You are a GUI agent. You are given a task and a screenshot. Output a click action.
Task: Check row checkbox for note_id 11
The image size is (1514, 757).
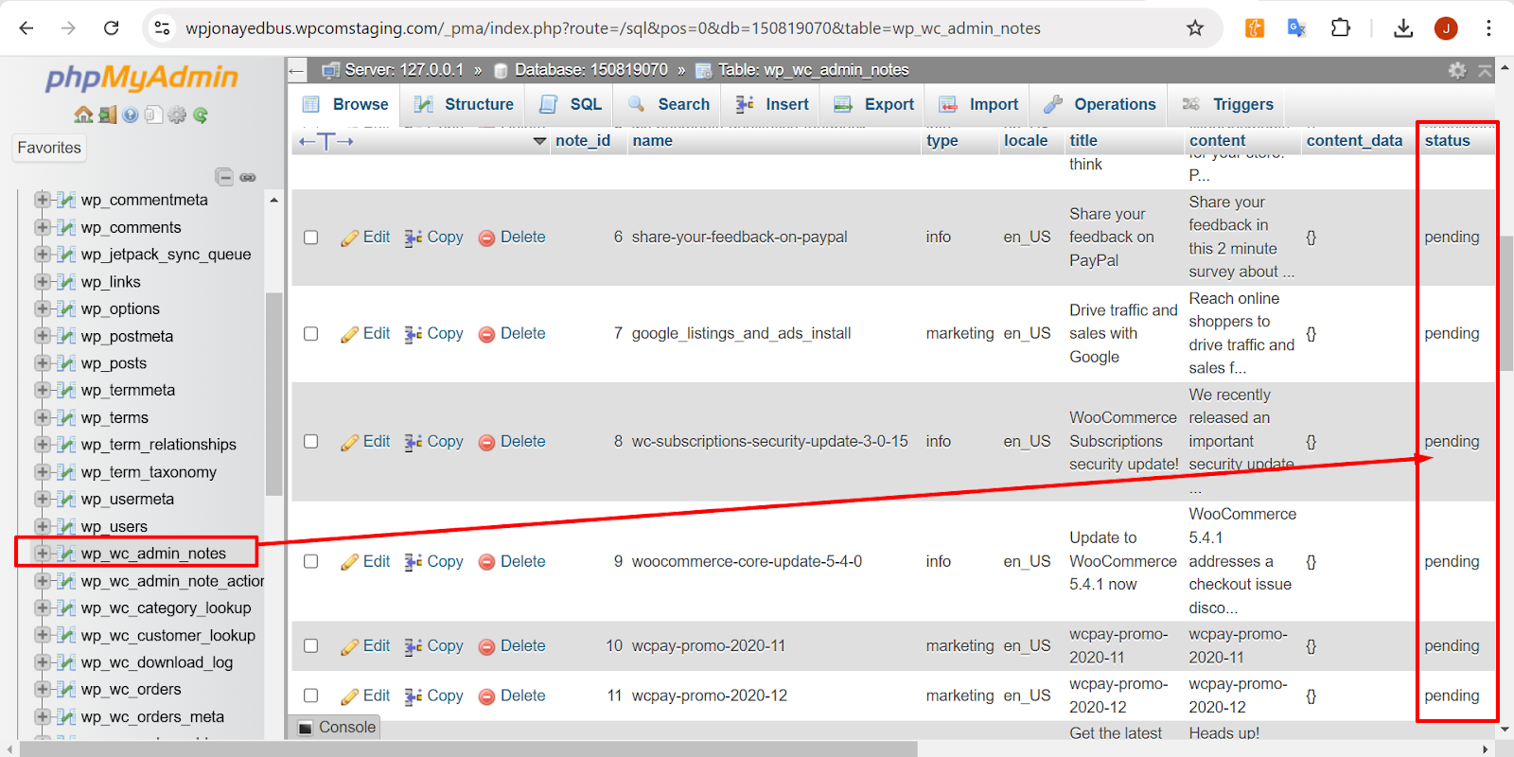(x=310, y=696)
